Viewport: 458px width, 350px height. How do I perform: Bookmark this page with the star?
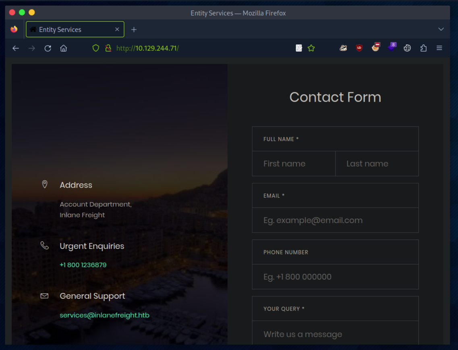(x=311, y=48)
